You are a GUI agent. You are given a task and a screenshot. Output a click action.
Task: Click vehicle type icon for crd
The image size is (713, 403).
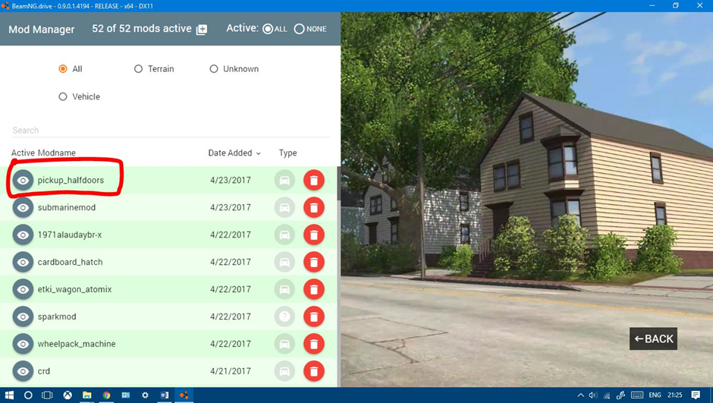pos(284,371)
